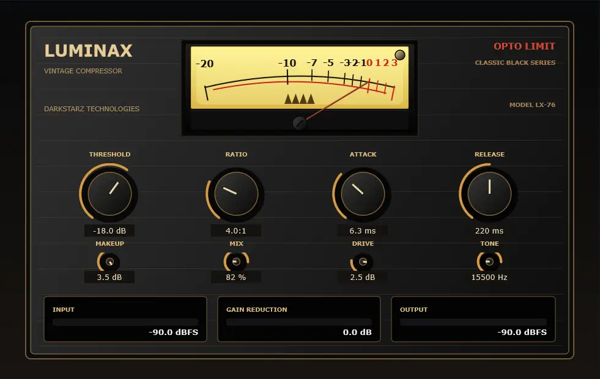Click the VU meter needle pivot screw
600x379 pixels.
tap(300, 123)
